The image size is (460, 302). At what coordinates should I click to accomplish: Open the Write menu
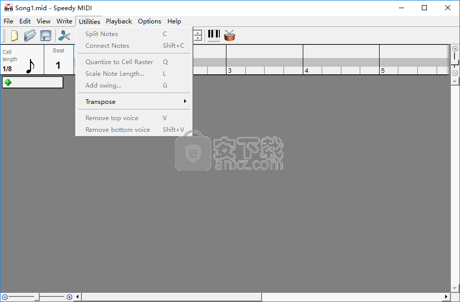click(64, 21)
